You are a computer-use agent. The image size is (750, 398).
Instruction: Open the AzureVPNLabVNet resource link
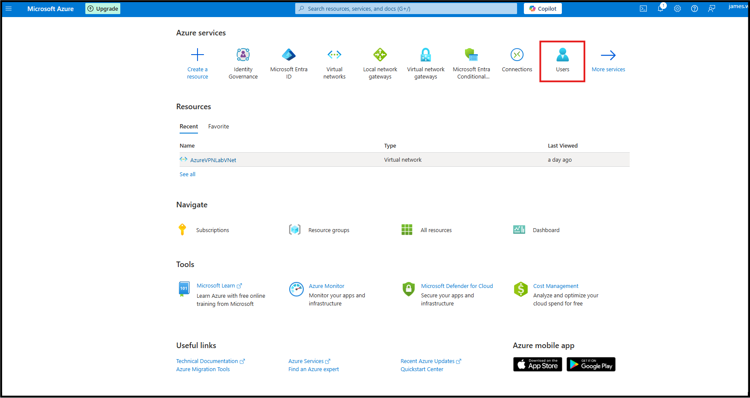213,160
